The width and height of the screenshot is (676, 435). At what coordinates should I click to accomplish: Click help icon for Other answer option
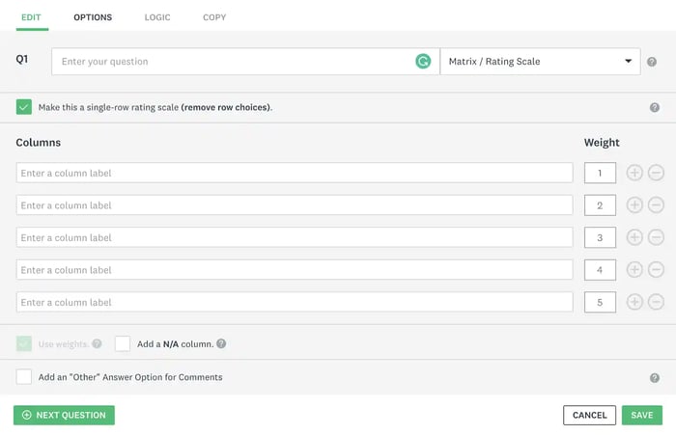(x=654, y=378)
